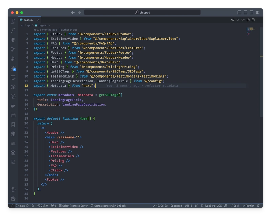Viewport: 271px width, 216px height.
Task: Click the Footer JSX tag on line 32
Action: pos(53,180)
